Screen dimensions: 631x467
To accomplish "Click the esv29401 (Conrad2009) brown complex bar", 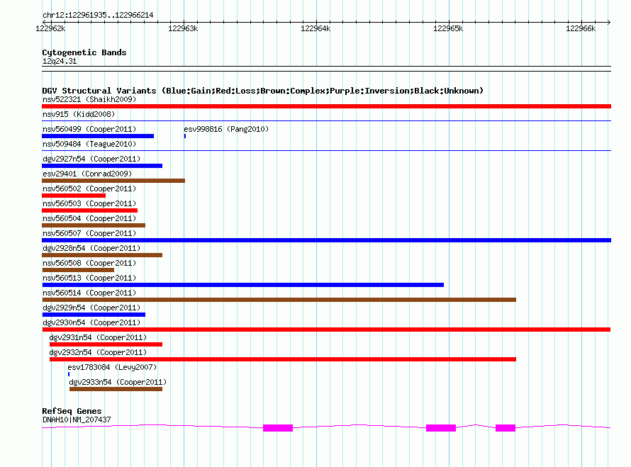I will pyautogui.click(x=113, y=181).
